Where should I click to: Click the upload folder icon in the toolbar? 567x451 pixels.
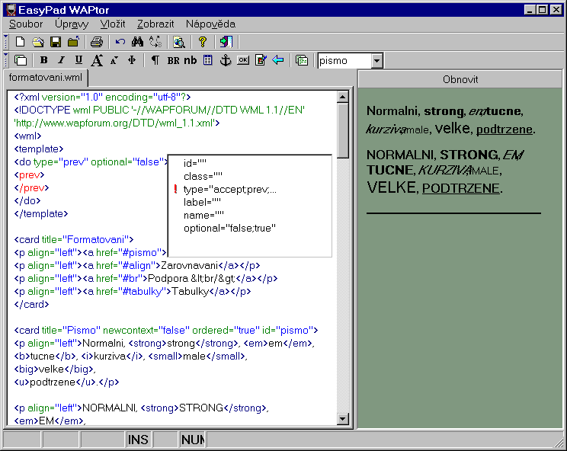point(73,42)
